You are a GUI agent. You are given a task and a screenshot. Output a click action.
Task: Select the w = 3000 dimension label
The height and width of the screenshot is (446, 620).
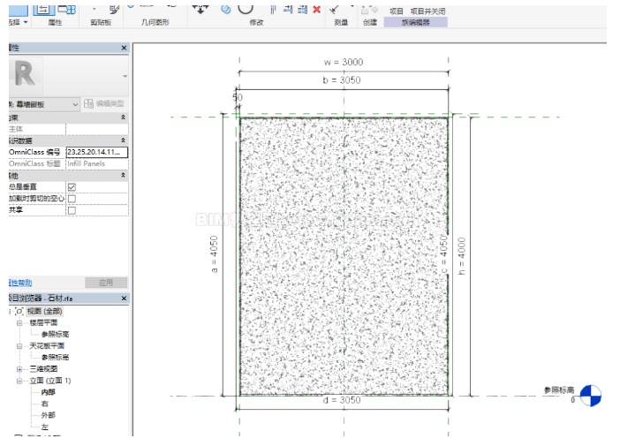pyautogui.click(x=344, y=62)
